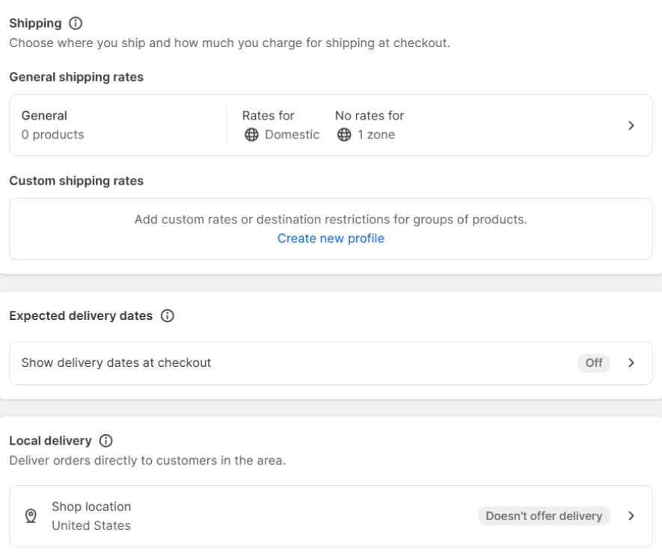Click the info icon next to Local delivery
662x559 pixels.
106,441
